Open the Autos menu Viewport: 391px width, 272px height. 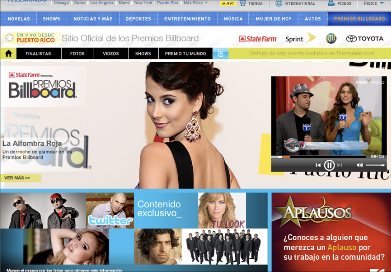(x=313, y=19)
